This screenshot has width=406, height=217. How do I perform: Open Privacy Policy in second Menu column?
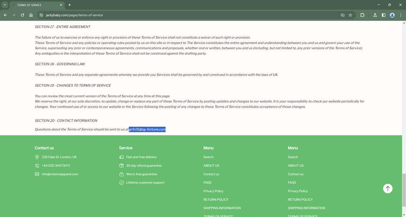click(x=298, y=191)
